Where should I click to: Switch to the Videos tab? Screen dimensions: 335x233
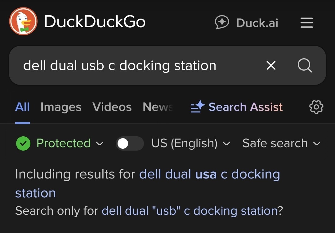(x=112, y=107)
